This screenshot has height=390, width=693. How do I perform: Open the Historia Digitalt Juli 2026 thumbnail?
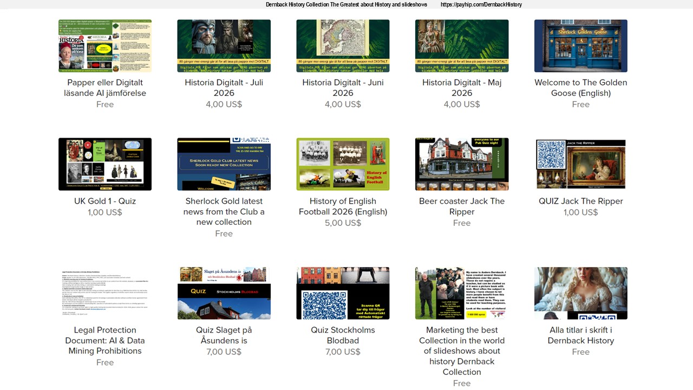pos(224,46)
